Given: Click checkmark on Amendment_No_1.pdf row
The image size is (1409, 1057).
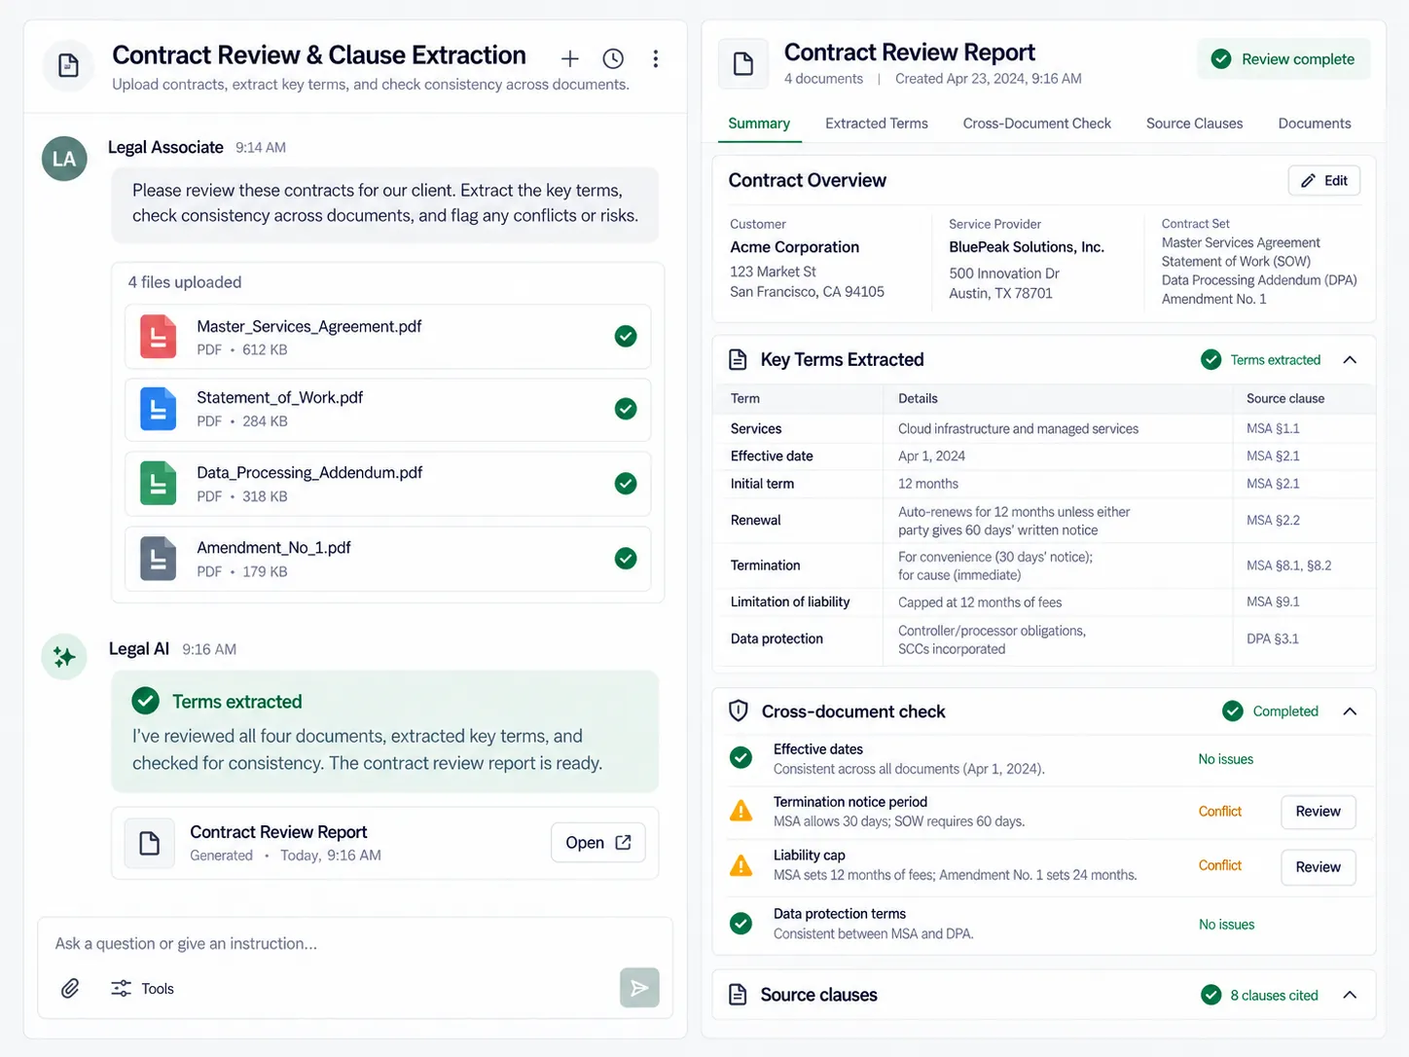Looking at the screenshot, I should click(626, 559).
